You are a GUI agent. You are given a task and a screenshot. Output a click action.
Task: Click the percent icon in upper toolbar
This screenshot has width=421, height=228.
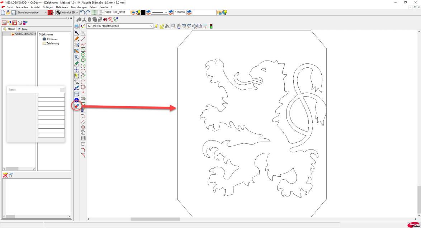click(x=116, y=20)
